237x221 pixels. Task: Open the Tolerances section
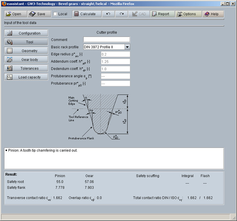26,69
